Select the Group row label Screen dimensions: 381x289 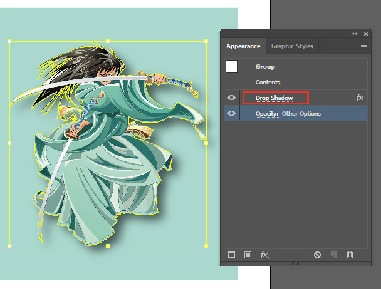(265, 67)
